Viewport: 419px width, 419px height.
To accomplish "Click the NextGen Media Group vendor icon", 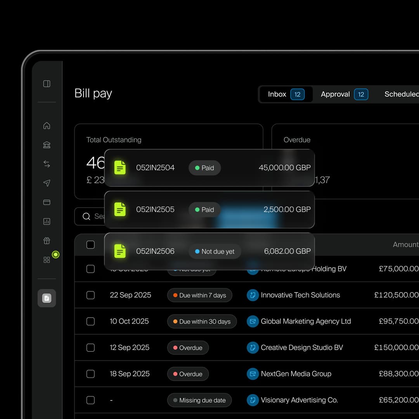I will coord(253,374).
